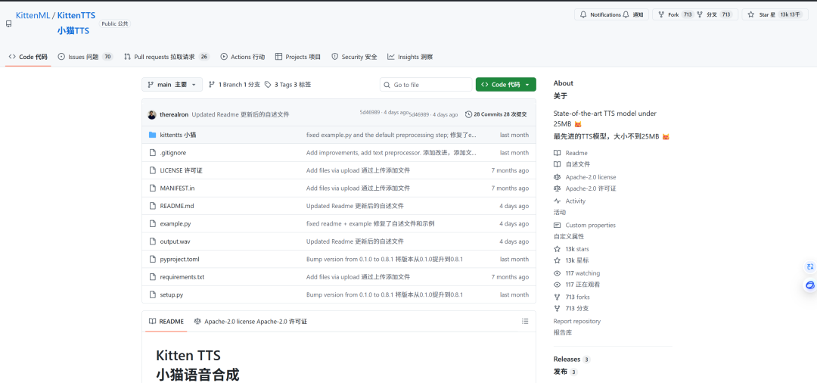Open the README outline list icon
Viewport: 817px width, 383px height.
click(x=525, y=321)
